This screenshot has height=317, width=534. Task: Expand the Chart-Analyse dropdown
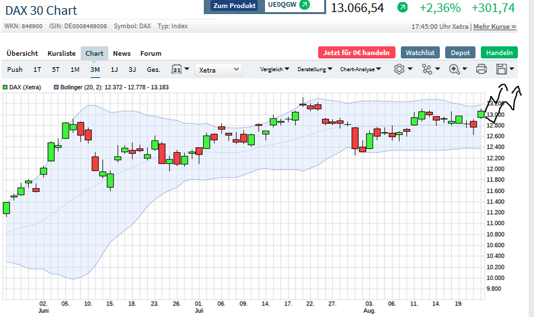click(360, 69)
